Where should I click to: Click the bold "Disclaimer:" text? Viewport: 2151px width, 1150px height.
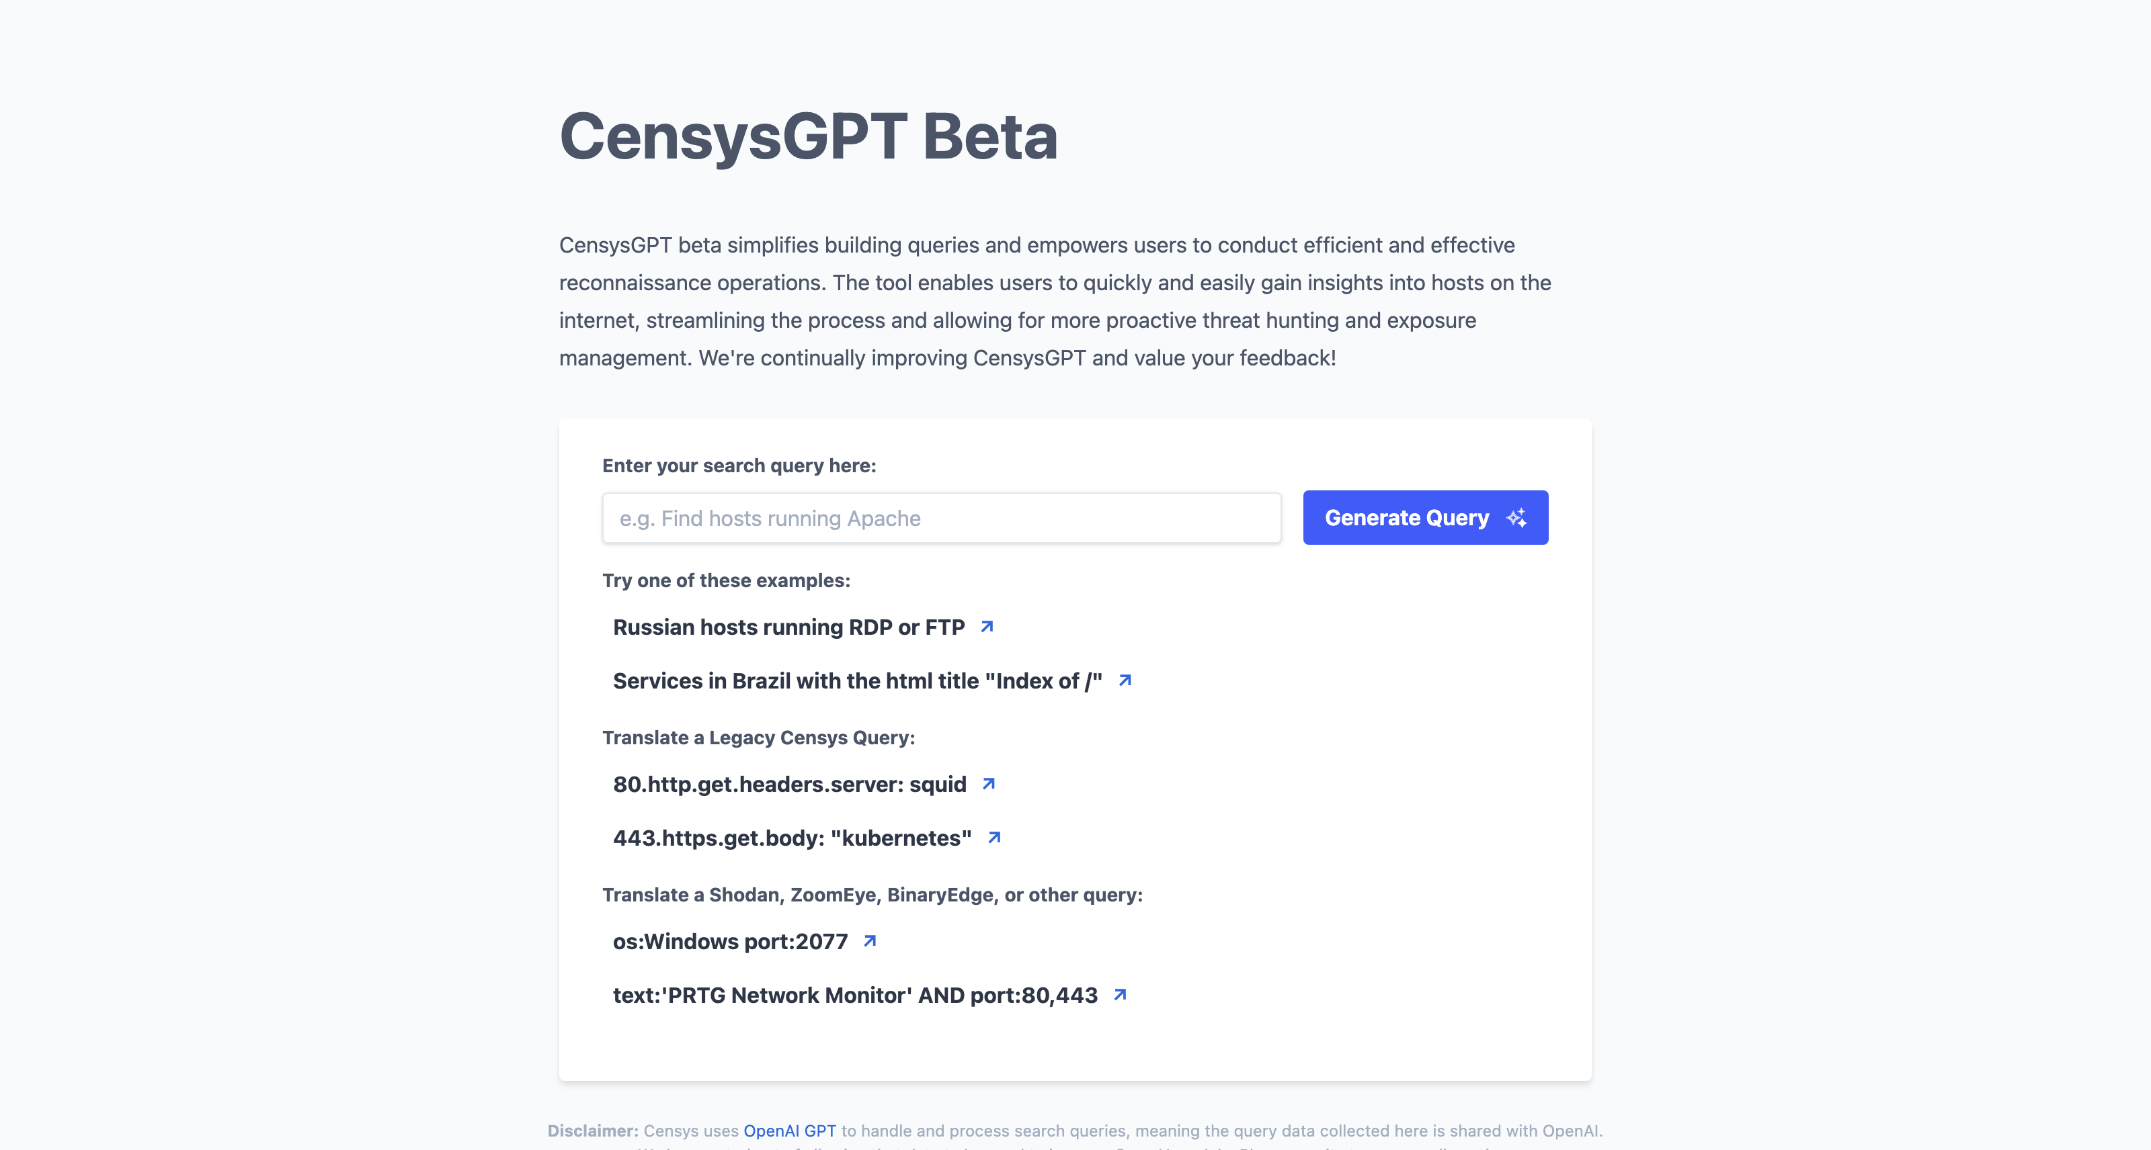(x=593, y=1131)
